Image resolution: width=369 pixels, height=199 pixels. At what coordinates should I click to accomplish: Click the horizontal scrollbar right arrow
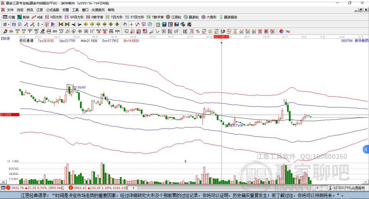pos(317,188)
